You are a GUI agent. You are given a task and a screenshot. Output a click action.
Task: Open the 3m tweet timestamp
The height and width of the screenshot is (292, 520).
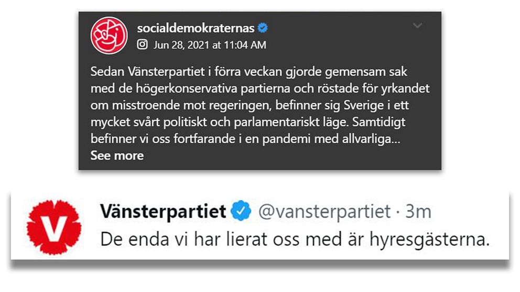coord(418,211)
